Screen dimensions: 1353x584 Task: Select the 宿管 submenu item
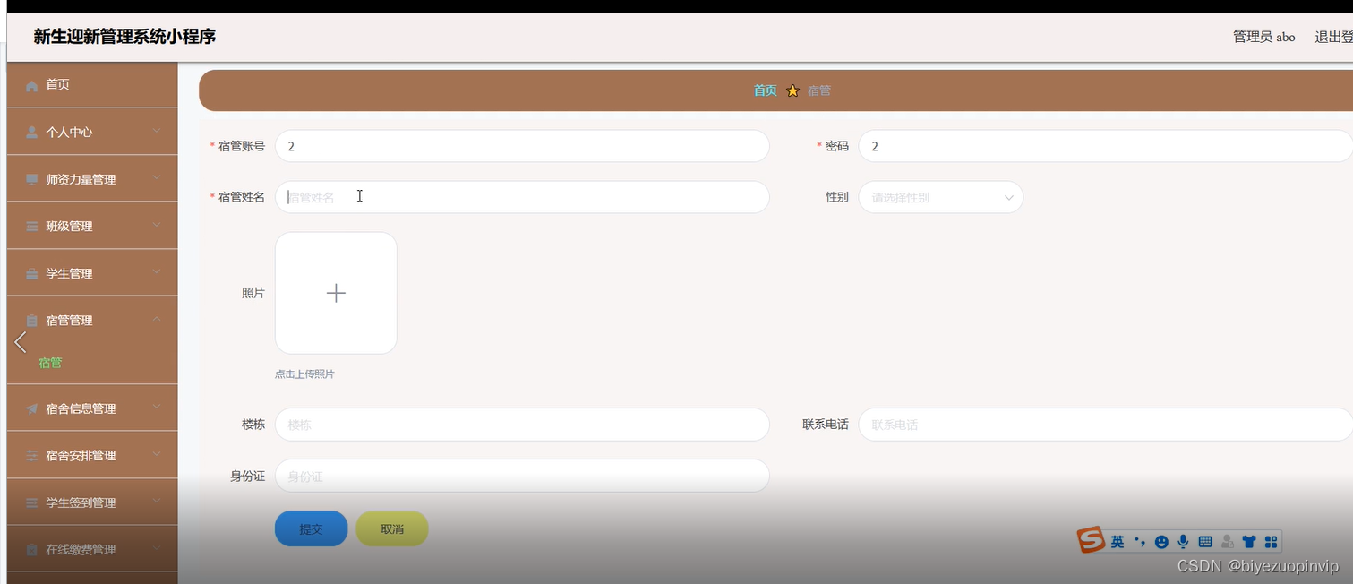[x=50, y=362]
